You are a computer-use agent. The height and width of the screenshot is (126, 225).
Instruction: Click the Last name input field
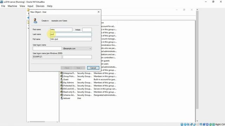point(71,34)
